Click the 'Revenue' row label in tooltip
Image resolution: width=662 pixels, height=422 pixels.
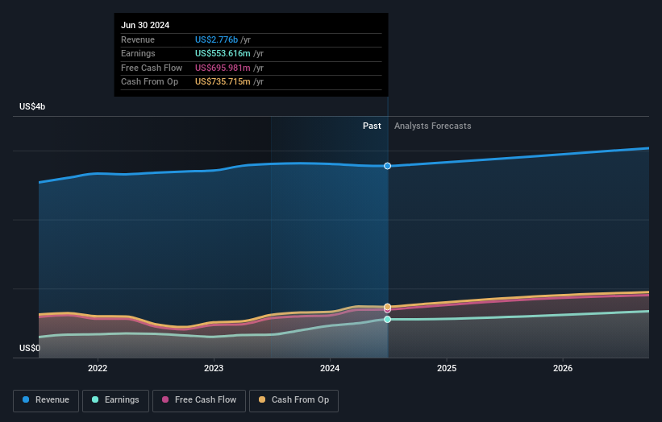point(138,39)
